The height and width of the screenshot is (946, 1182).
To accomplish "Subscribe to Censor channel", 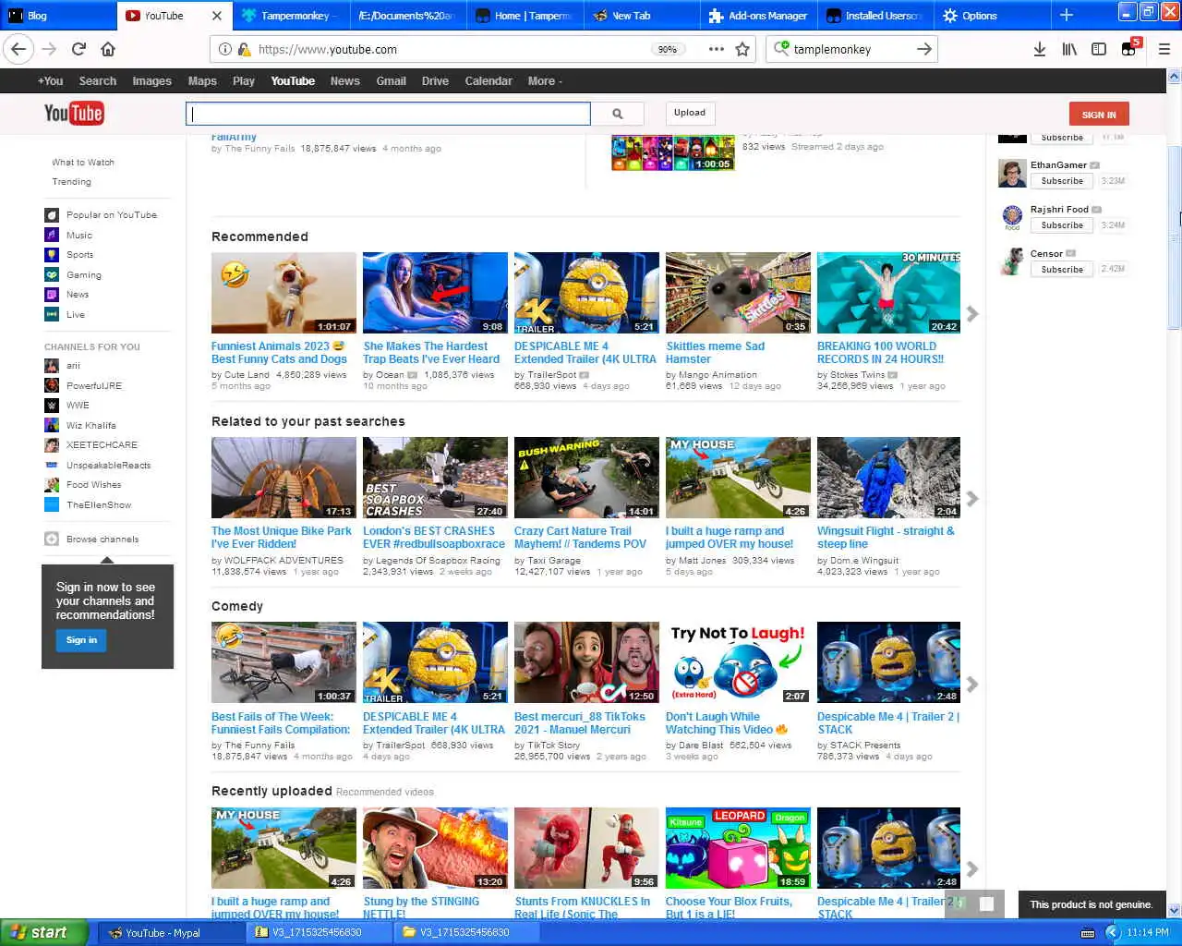I will [x=1062, y=270].
